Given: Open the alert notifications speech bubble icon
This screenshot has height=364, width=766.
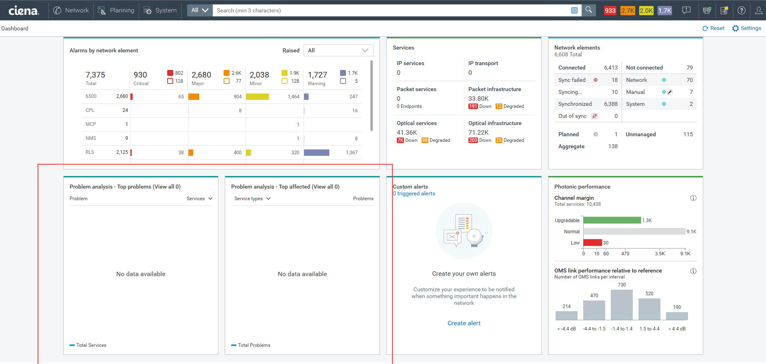Looking at the screenshot, I should coord(686,10).
